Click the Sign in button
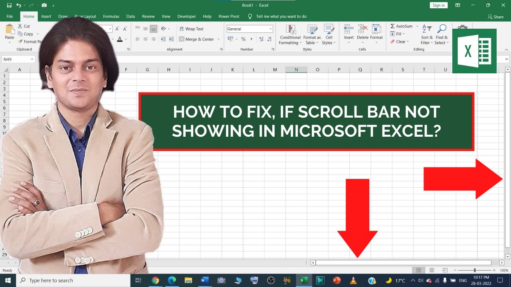The image size is (511, 287). 439,5
